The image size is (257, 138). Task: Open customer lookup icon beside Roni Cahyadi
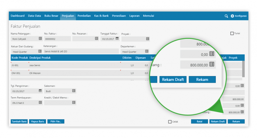40,39
